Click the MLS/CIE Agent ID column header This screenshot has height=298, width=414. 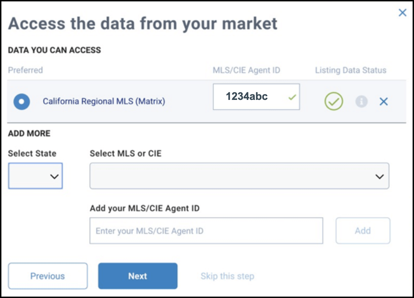[x=246, y=70]
